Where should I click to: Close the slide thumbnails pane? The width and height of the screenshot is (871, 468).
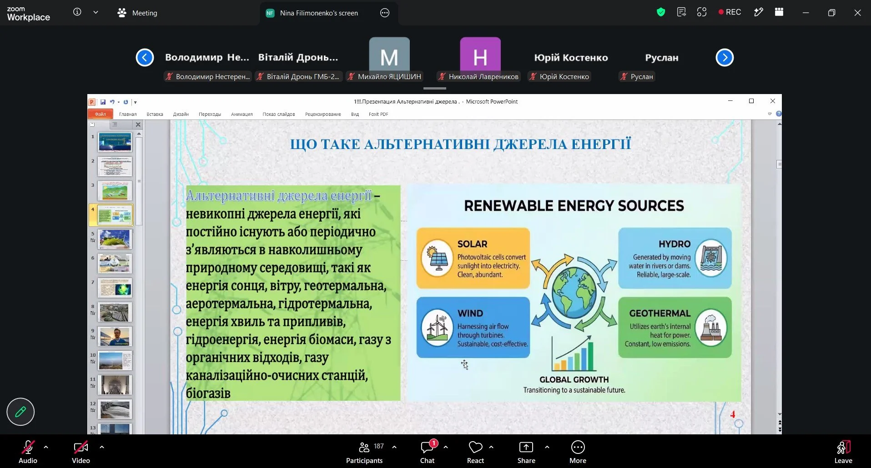(138, 124)
